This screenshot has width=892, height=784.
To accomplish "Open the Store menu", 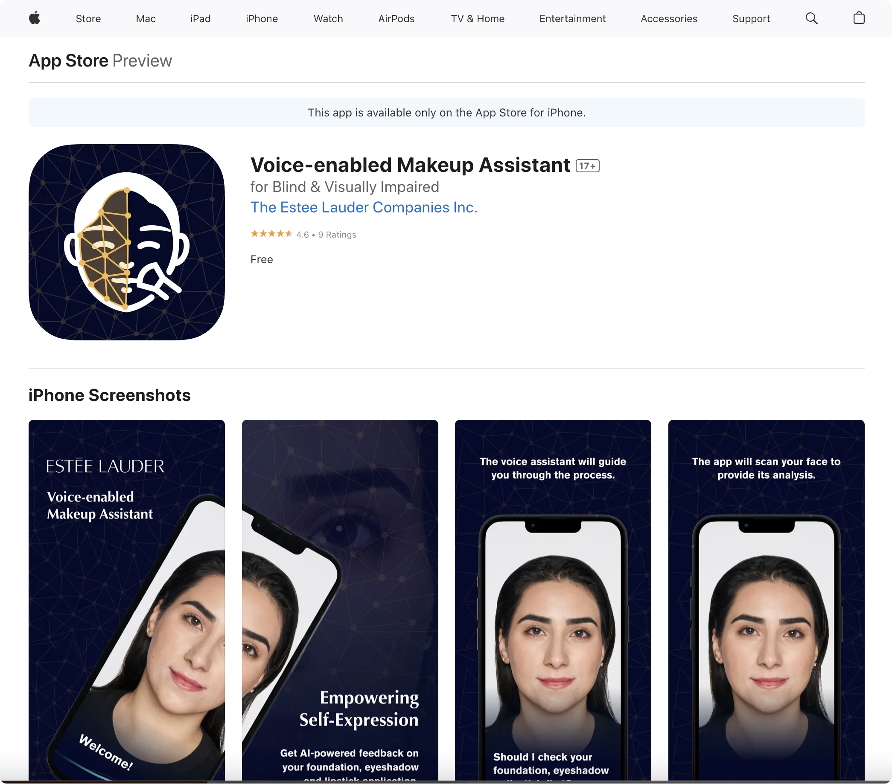I will coord(88,19).
